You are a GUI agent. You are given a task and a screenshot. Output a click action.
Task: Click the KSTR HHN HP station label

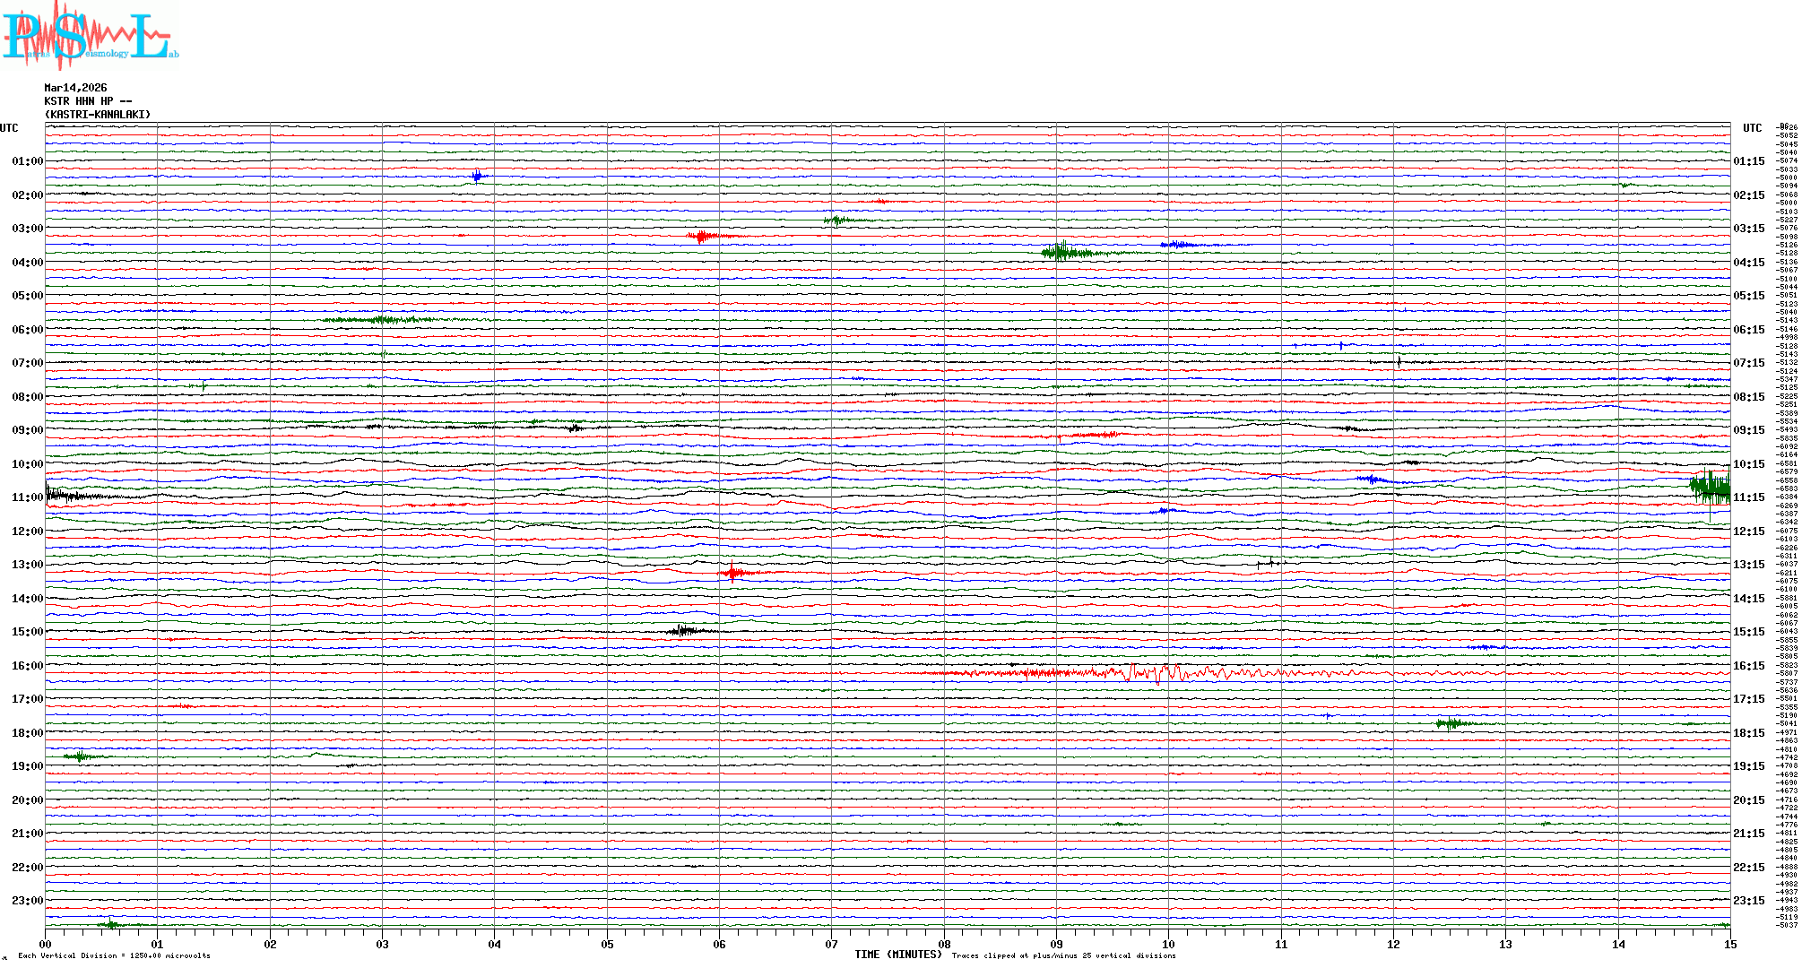coord(88,101)
